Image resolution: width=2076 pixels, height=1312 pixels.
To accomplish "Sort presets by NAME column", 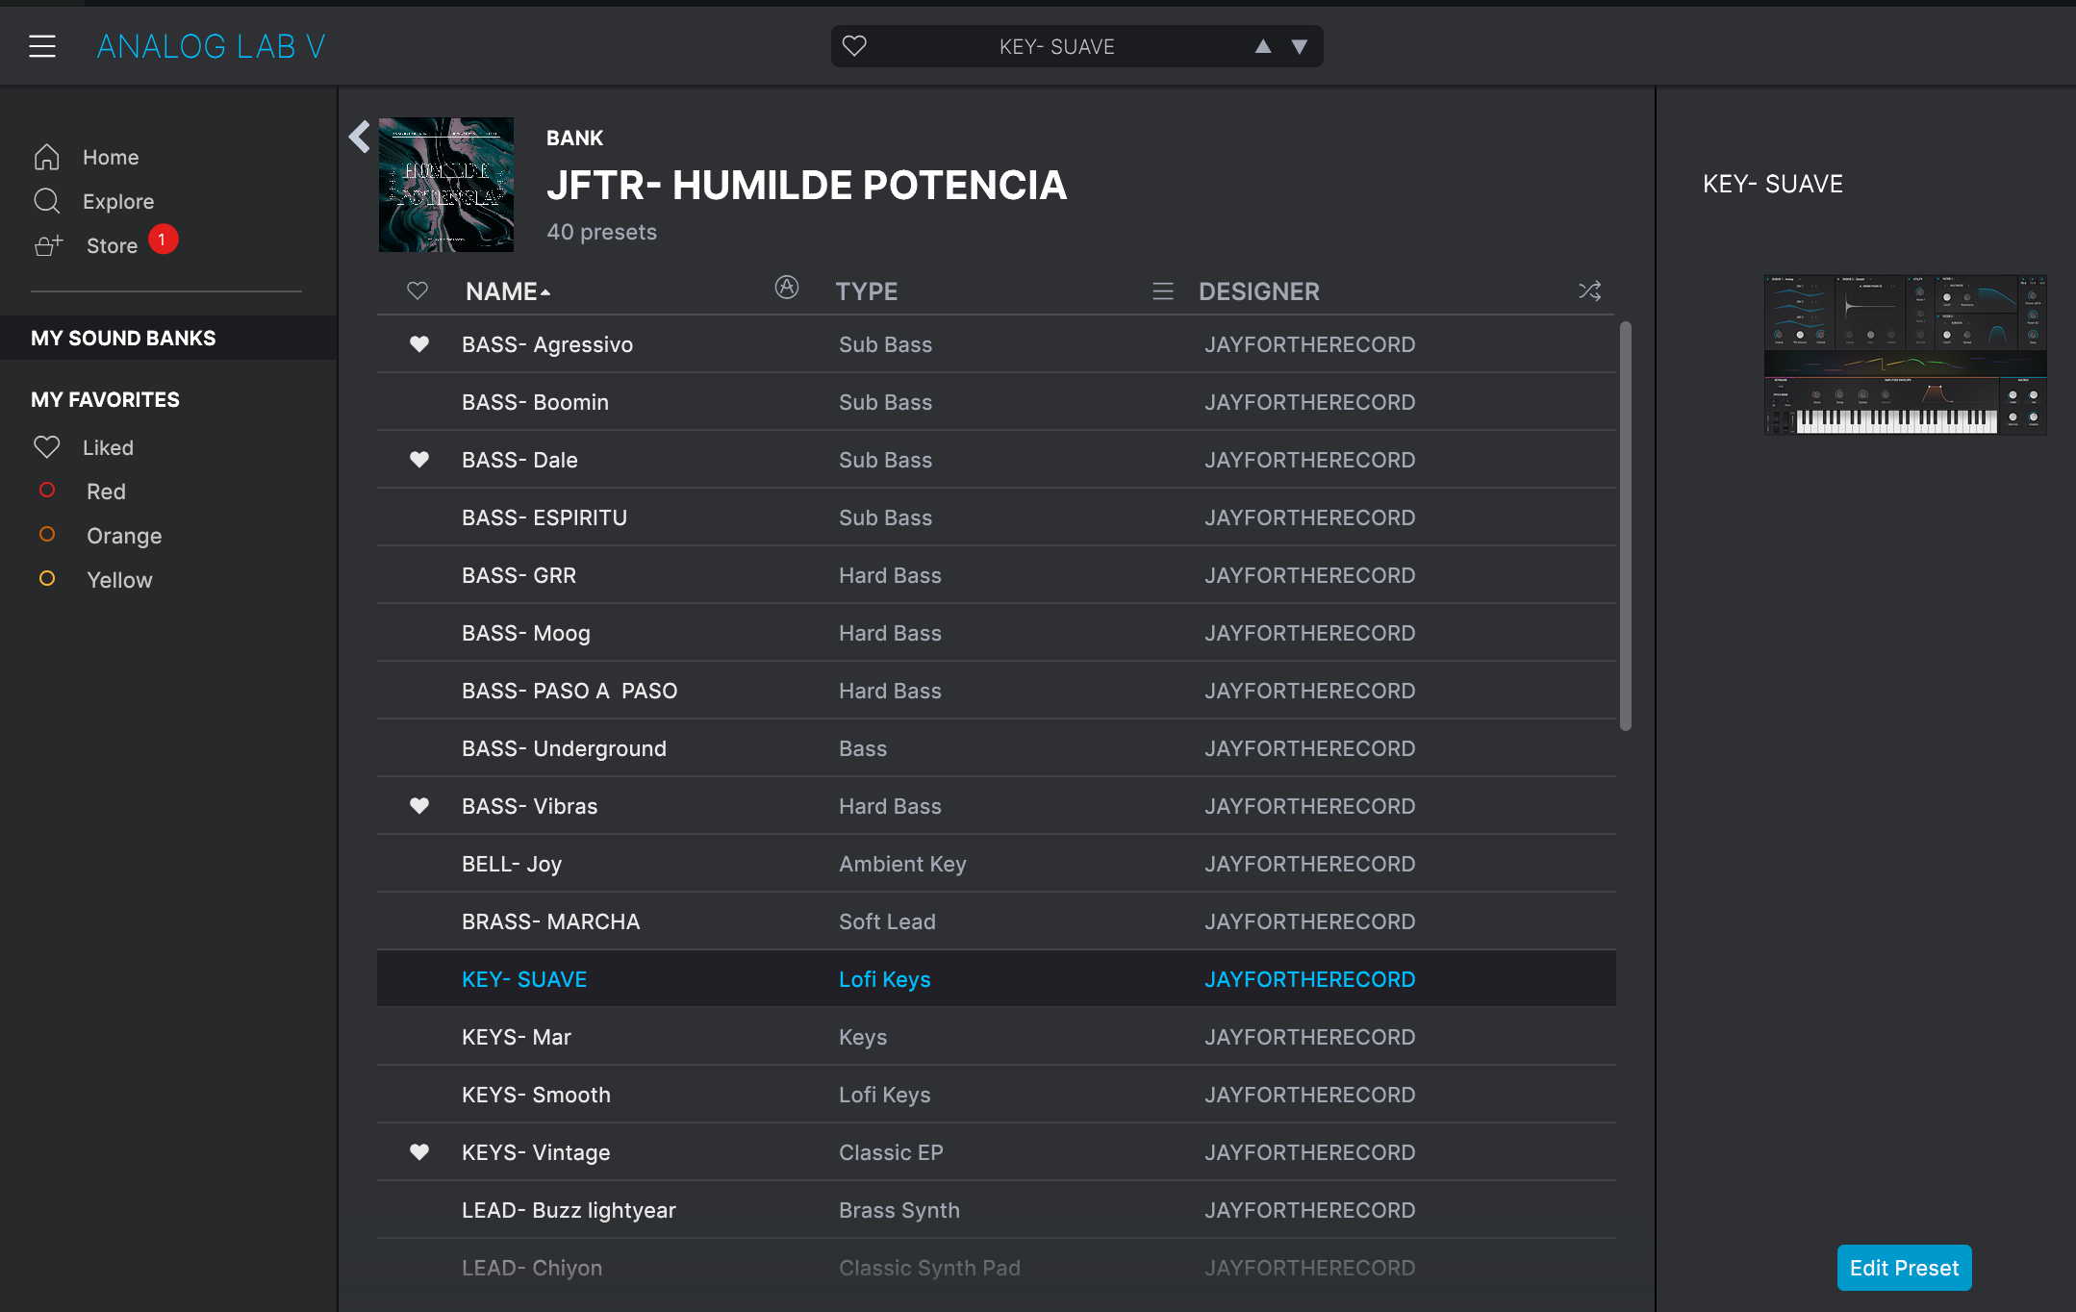I will (508, 291).
